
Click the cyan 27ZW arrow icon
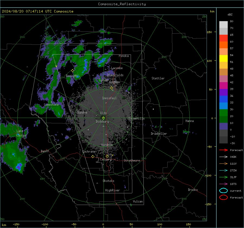click(x=223, y=171)
